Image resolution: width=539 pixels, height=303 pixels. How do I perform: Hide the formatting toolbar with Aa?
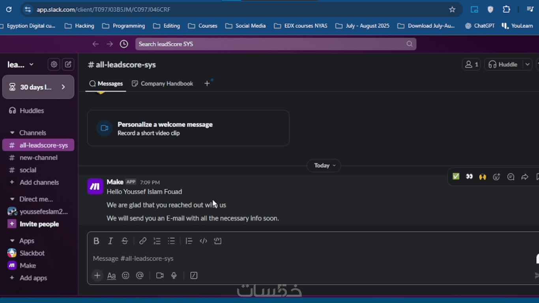tap(112, 276)
